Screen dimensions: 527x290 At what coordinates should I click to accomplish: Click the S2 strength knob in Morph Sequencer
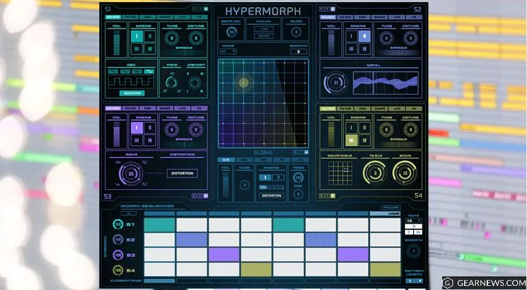pyautogui.click(x=118, y=240)
